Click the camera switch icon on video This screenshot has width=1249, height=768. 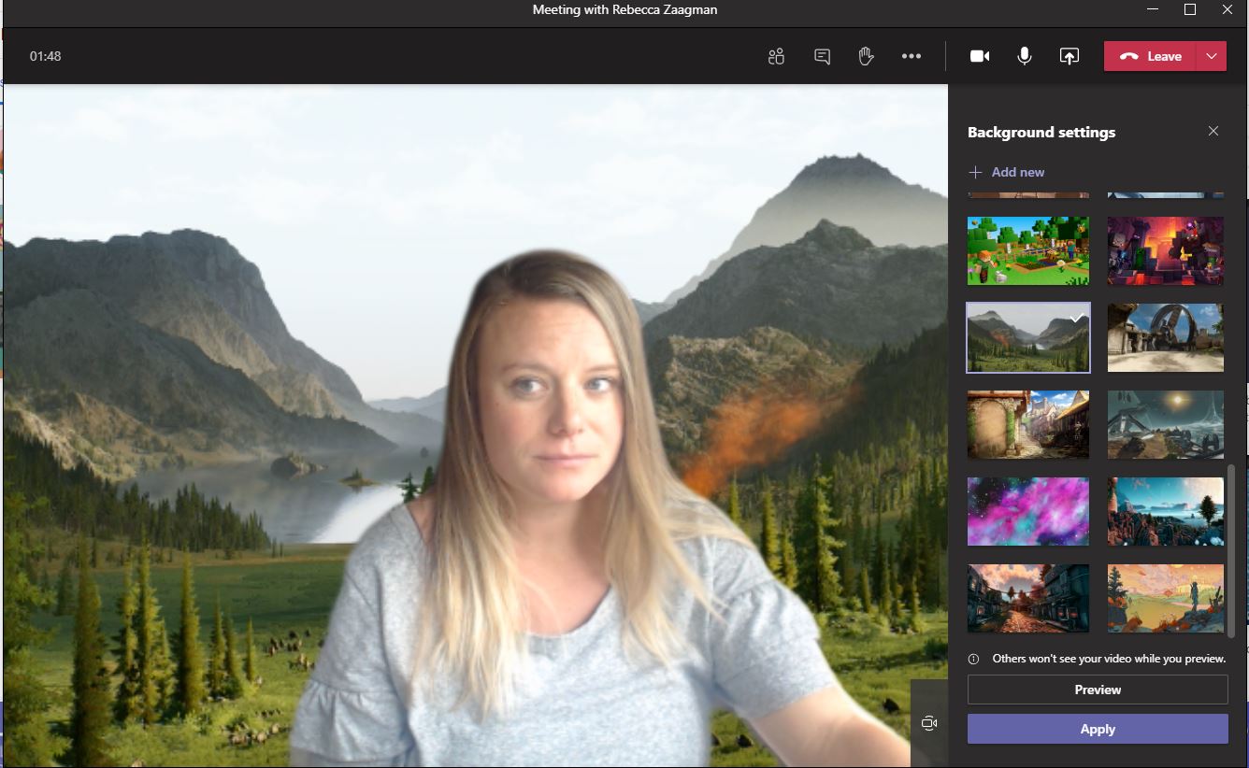click(x=928, y=723)
